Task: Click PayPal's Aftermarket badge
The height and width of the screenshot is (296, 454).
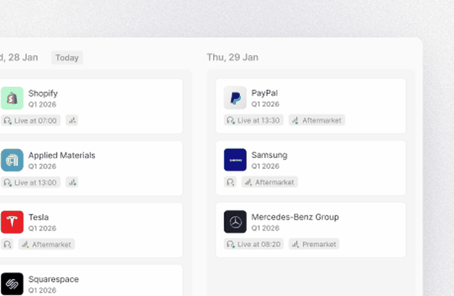Action: (x=317, y=120)
